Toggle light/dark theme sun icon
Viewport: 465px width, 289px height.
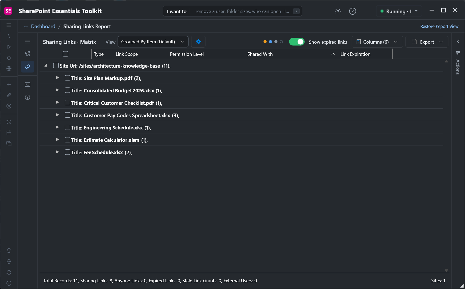(x=338, y=11)
